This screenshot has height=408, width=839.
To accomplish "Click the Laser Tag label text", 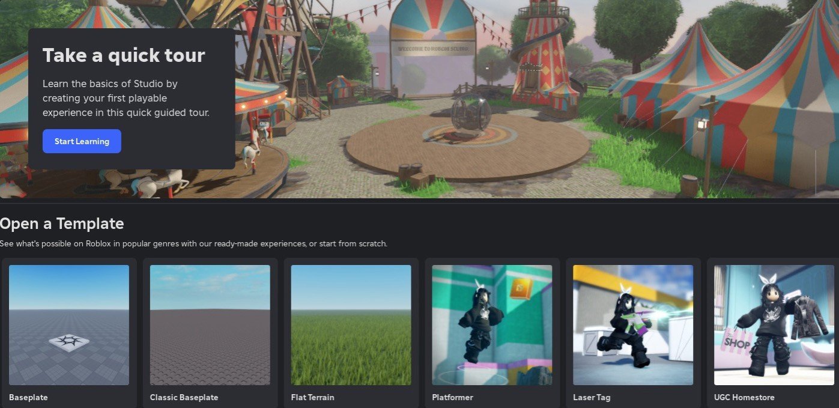I will pos(592,397).
